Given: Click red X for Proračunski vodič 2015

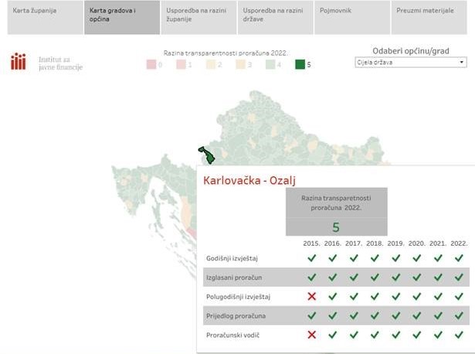Looking at the screenshot, I should (311, 335).
